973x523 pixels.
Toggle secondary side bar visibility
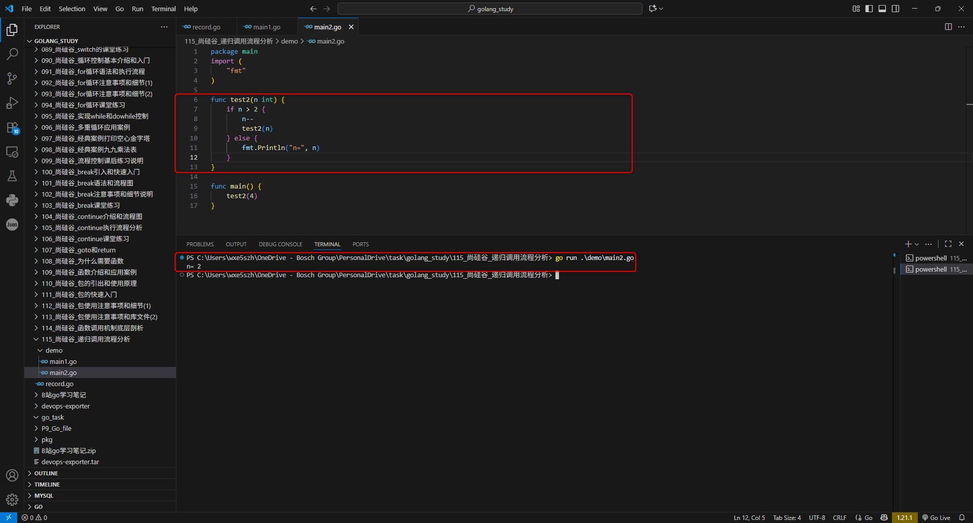pos(895,9)
